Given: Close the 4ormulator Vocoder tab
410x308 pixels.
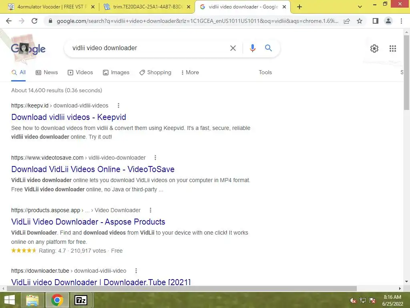Looking at the screenshot, I should pyautogui.click(x=92, y=7).
